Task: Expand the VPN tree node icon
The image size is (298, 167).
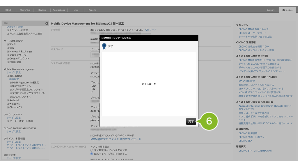Action: pos(8,48)
